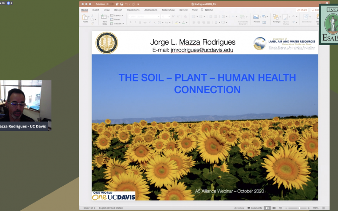Save the presentation with the disk icon
Image resolution: width=338 pixels, height=211 pixels.
[122, 4]
